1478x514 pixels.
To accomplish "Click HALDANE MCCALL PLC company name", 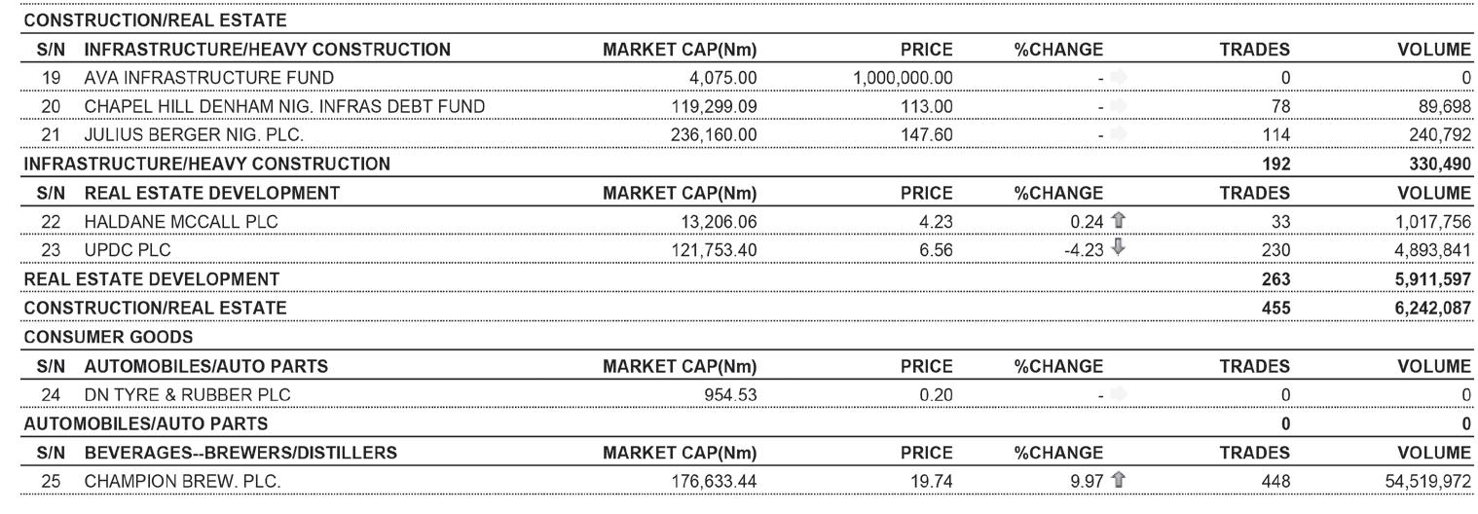I will tap(180, 221).
